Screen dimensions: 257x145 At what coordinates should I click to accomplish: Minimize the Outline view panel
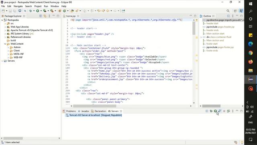coord(237,16)
